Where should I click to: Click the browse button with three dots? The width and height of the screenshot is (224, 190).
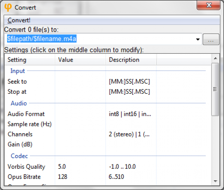click(x=211, y=39)
